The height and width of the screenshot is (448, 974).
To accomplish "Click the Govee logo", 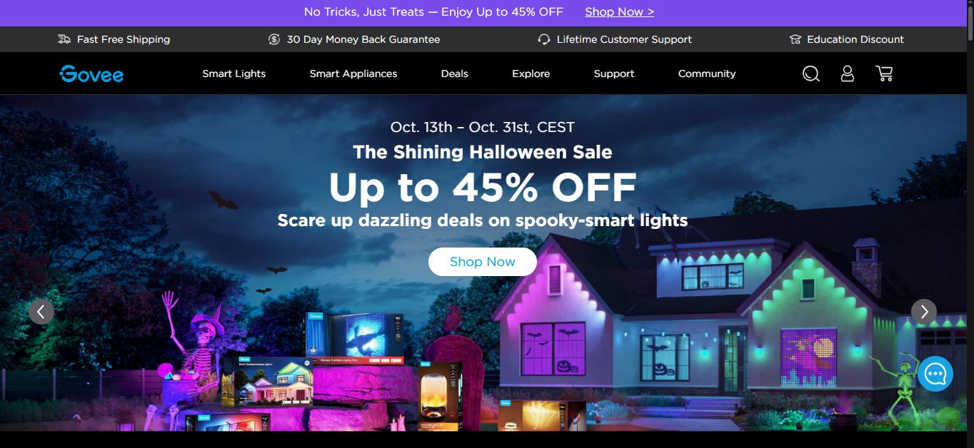I will click(91, 73).
